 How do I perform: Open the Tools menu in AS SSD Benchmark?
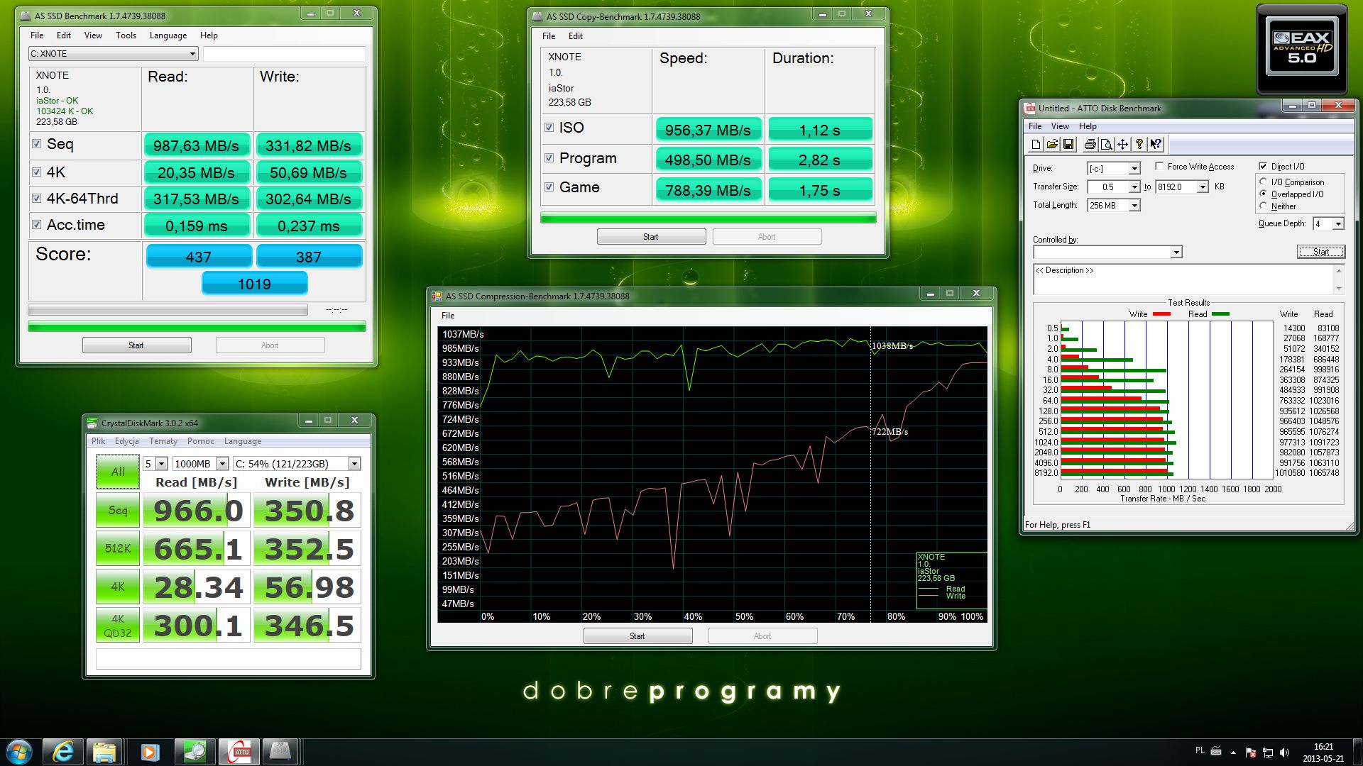pyautogui.click(x=126, y=35)
